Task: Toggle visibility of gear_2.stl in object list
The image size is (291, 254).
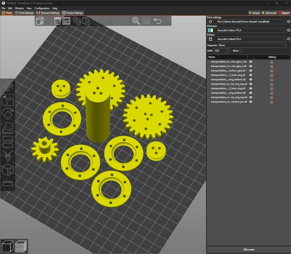Action: click(x=251, y=66)
